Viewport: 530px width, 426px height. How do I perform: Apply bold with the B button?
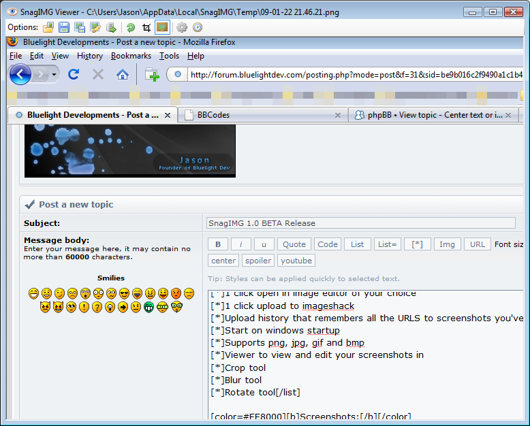(218, 244)
